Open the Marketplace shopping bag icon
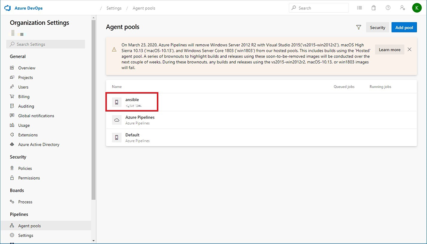The width and height of the screenshot is (427, 244). tap(374, 8)
